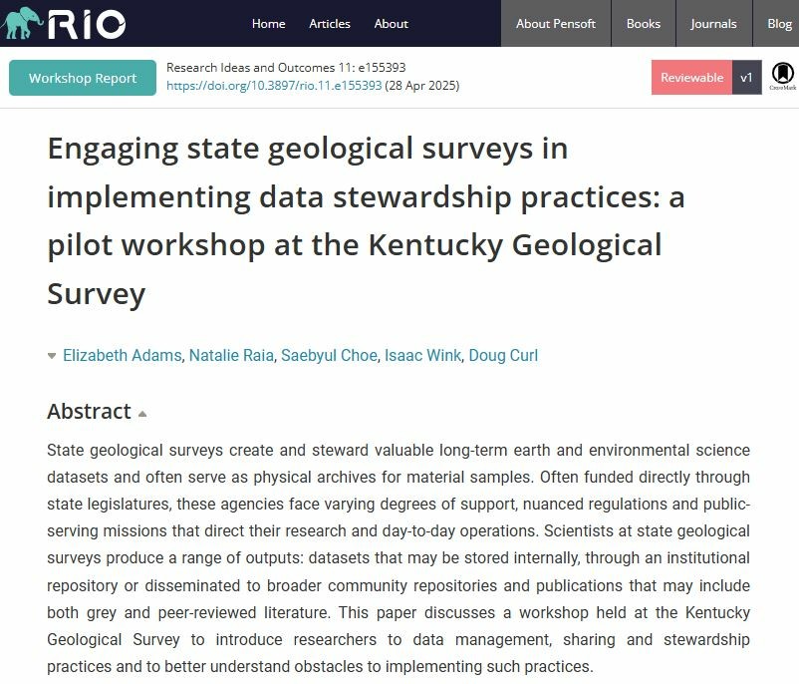Open author Doug Curl link

503,355
